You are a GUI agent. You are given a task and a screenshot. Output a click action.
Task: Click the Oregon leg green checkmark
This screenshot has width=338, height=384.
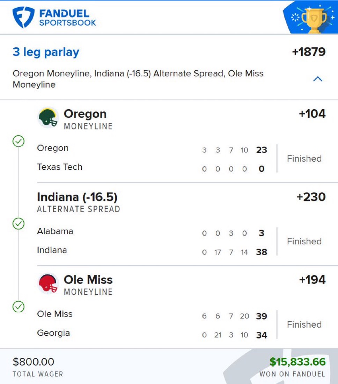(18, 141)
